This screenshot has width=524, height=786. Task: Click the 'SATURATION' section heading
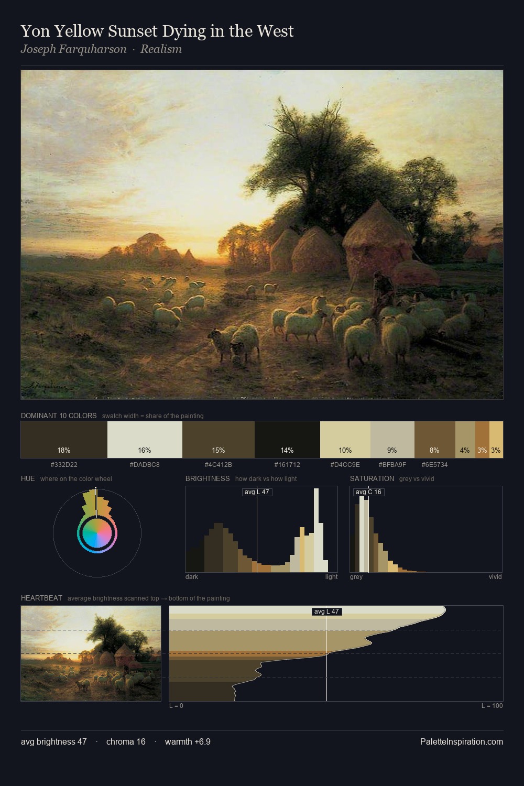(x=372, y=478)
